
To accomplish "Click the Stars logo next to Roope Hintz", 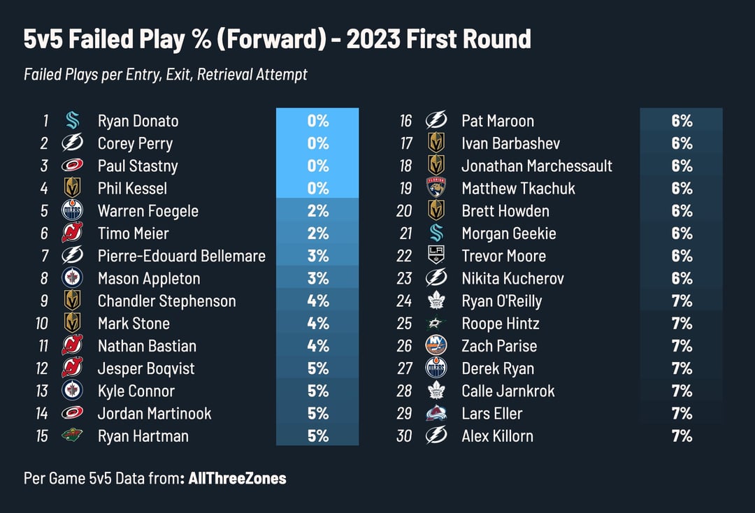I will coord(436,324).
